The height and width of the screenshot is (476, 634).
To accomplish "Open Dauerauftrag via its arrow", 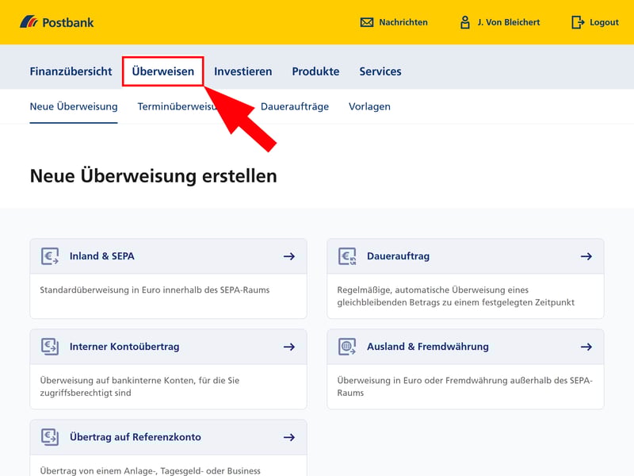I will [x=586, y=256].
